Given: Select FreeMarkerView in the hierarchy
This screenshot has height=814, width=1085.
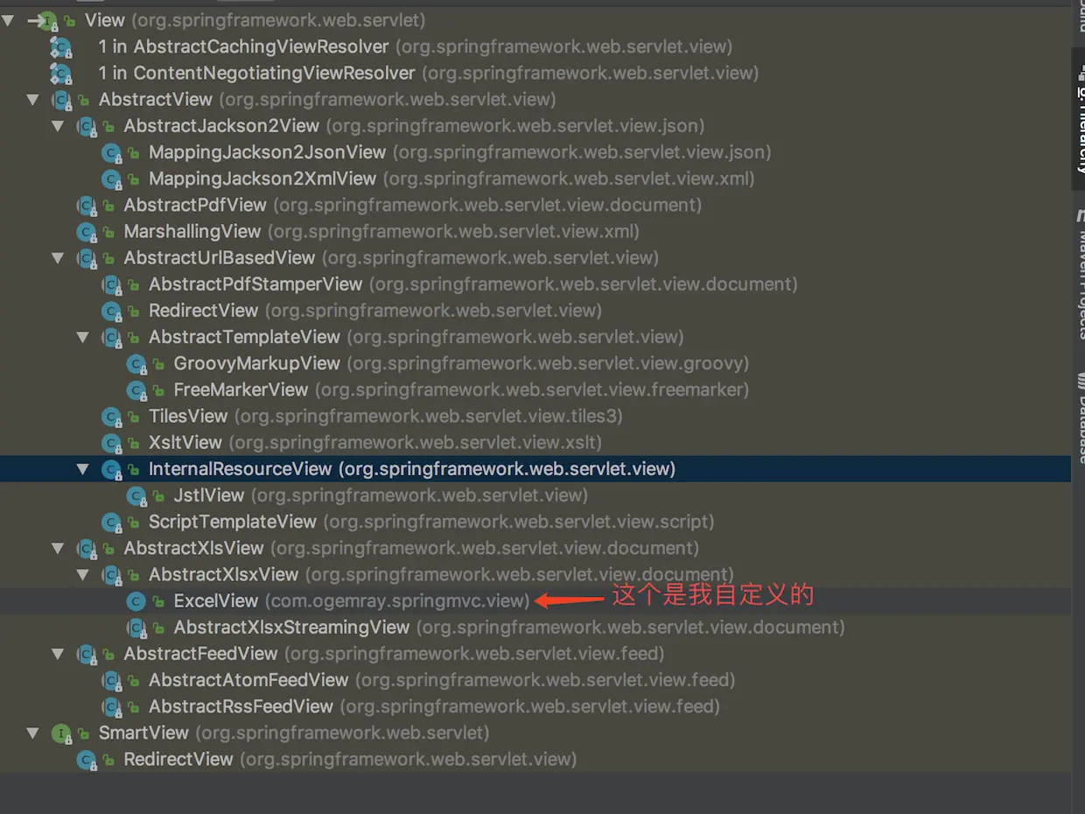Looking at the screenshot, I should pos(241,389).
